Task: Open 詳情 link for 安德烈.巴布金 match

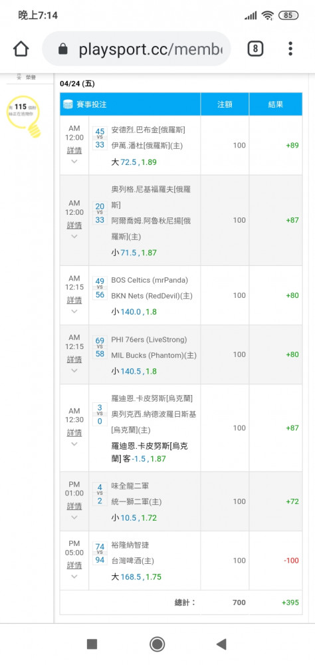Action: tap(74, 150)
